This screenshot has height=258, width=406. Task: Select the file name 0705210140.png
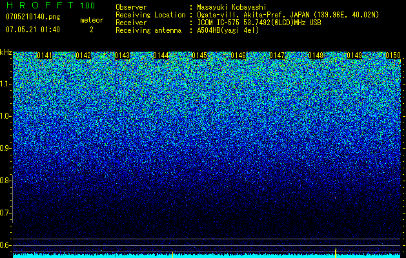[33, 17]
